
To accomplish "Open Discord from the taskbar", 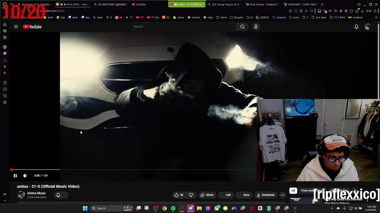I will click(x=191, y=208).
